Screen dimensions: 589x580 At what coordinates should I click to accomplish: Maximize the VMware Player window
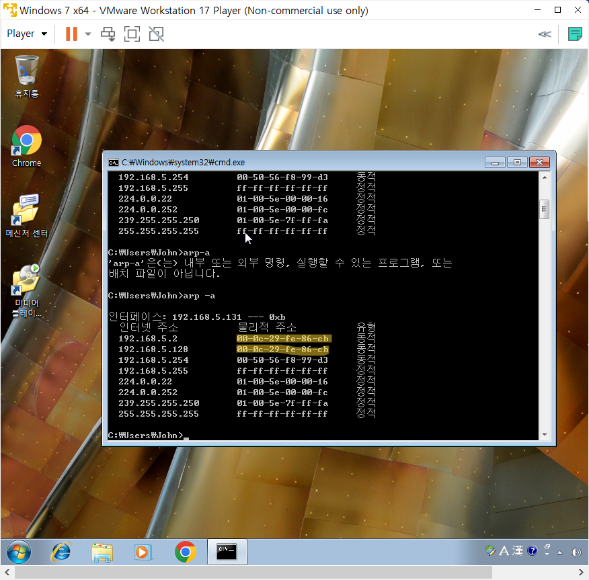[558, 10]
